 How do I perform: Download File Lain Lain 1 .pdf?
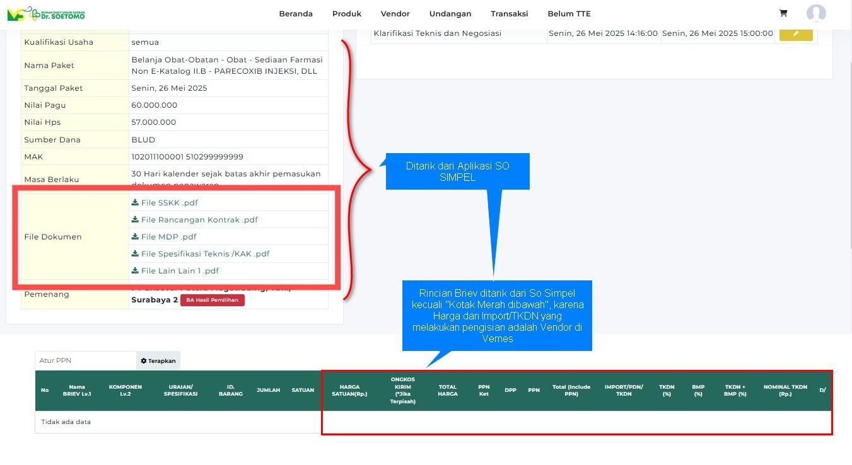point(175,271)
